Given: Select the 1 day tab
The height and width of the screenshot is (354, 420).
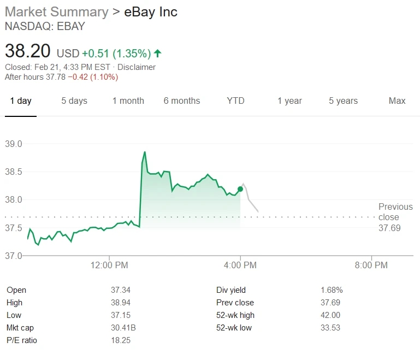Looking at the screenshot, I should coord(21,101).
